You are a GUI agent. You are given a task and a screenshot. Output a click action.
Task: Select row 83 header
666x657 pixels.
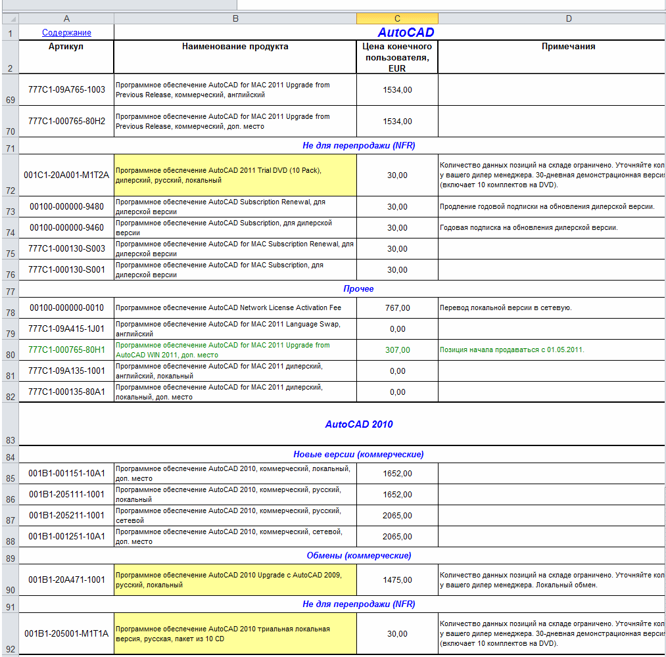point(11,424)
